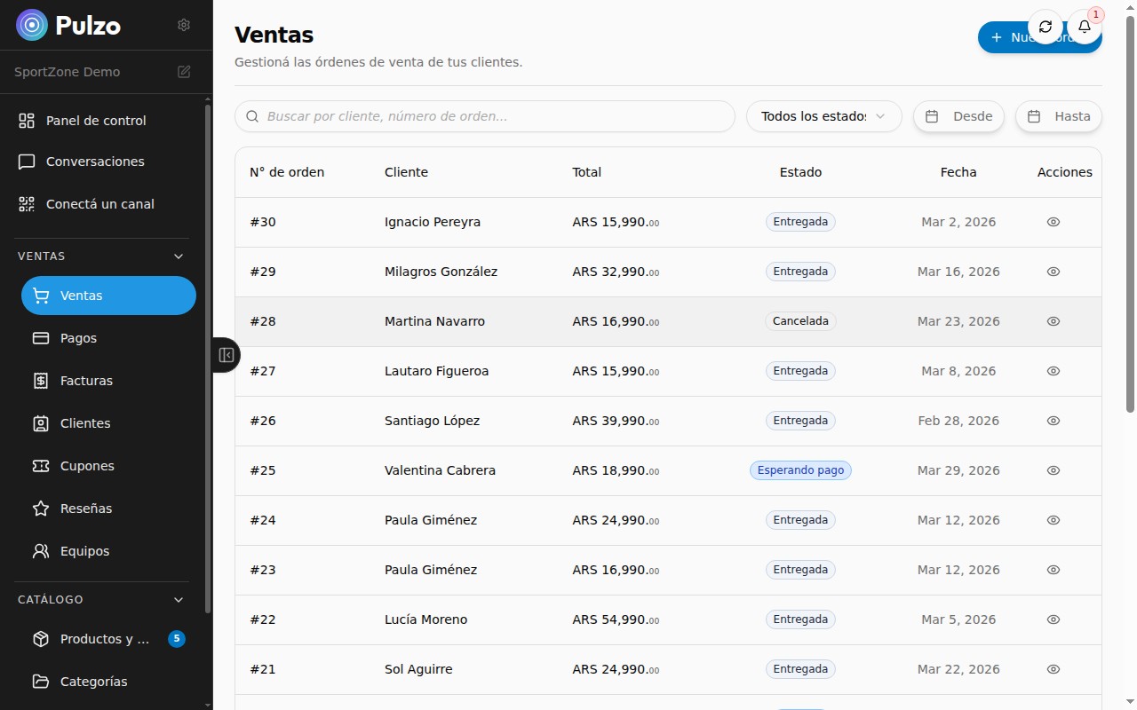Focus the Buscar por cliente search field
Image resolution: width=1137 pixels, height=710 pixels.
(485, 116)
